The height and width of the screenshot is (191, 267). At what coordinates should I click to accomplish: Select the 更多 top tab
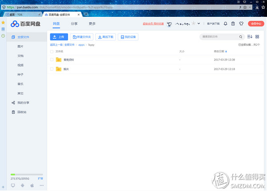point(92,24)
